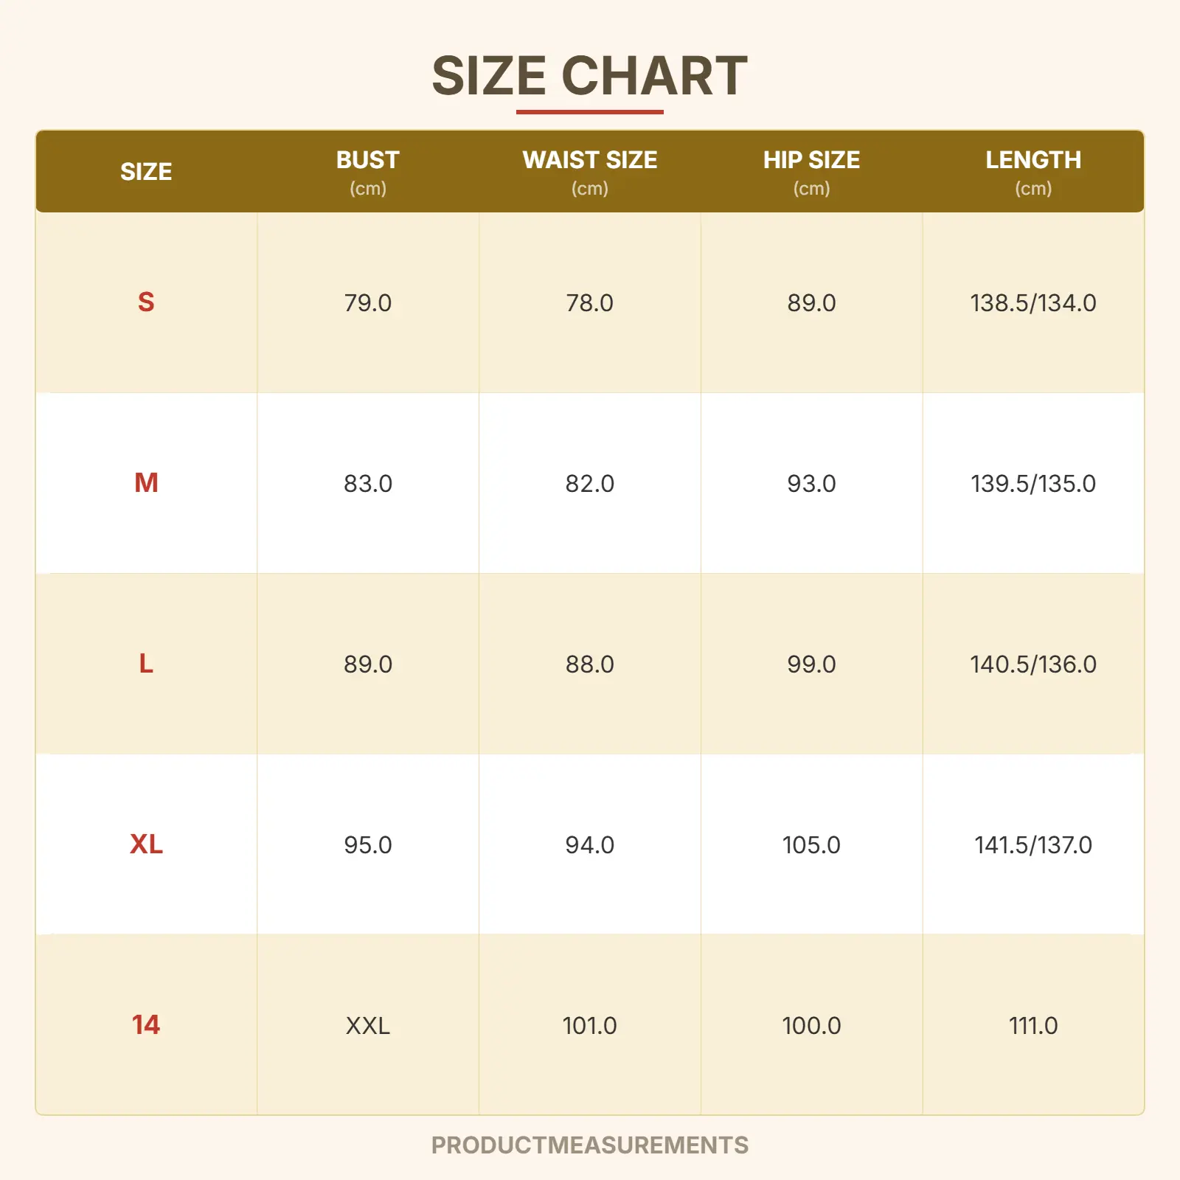Click the PRODUCTMEASUREMENTS footer text

point(589,1145)
